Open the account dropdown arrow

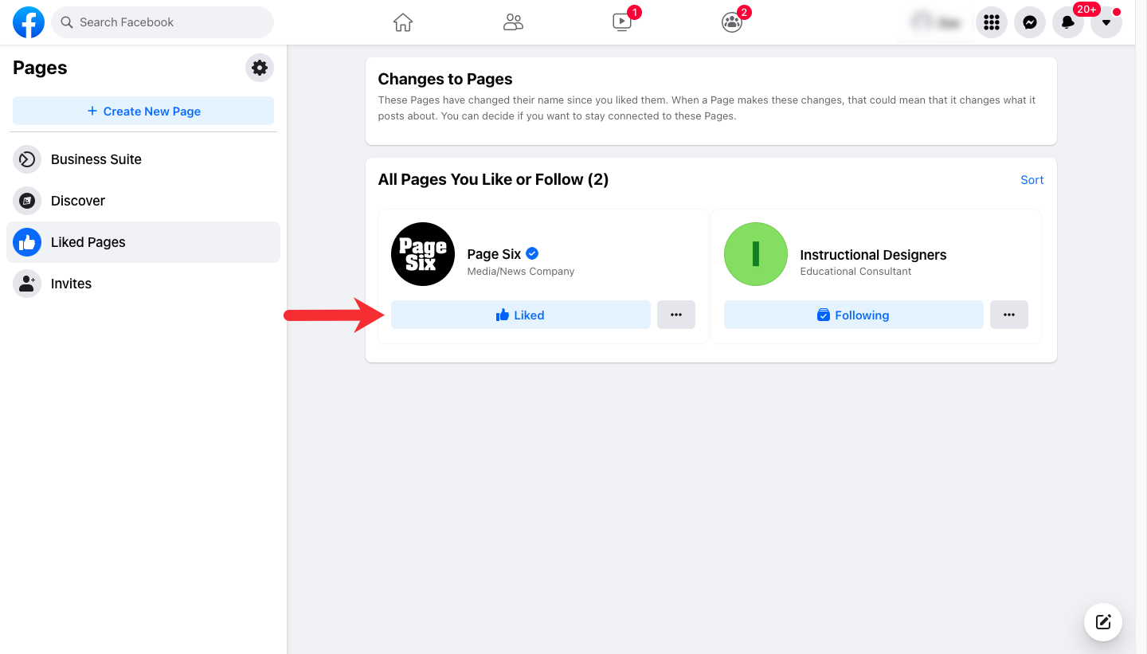click(1106, 22)
